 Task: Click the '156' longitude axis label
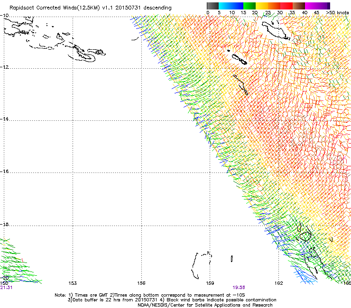(x=141, y=283)
